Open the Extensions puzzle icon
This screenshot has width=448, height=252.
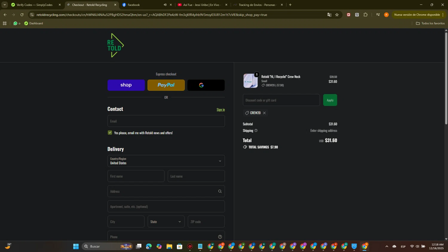coord(365,15)
